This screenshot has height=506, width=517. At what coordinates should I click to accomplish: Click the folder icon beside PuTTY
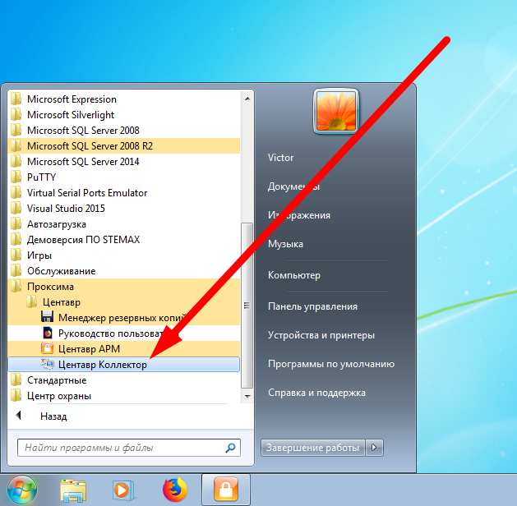point(16,177)
